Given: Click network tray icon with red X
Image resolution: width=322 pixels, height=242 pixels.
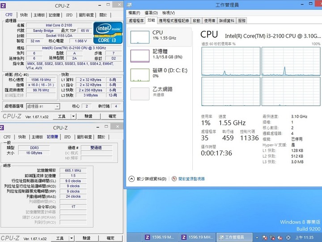Looking at the screenshot, I should (x=272, y=238).
